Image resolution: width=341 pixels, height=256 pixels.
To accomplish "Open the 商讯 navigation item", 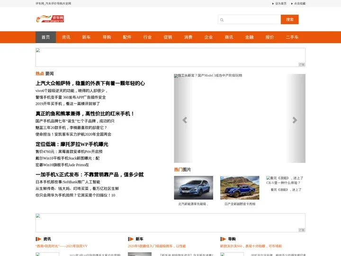I will [x=229, y=37].
